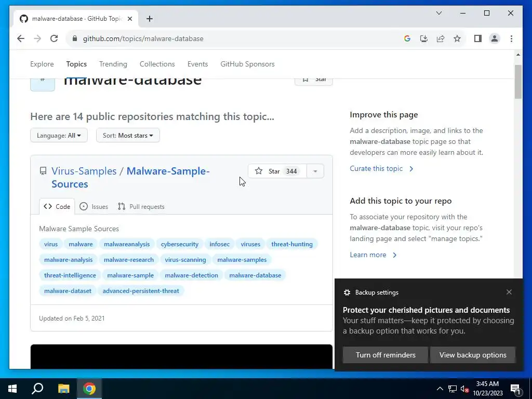The image size is (532, 399).
Task: Open the Windows Start menu
Action: click(12, 389)
